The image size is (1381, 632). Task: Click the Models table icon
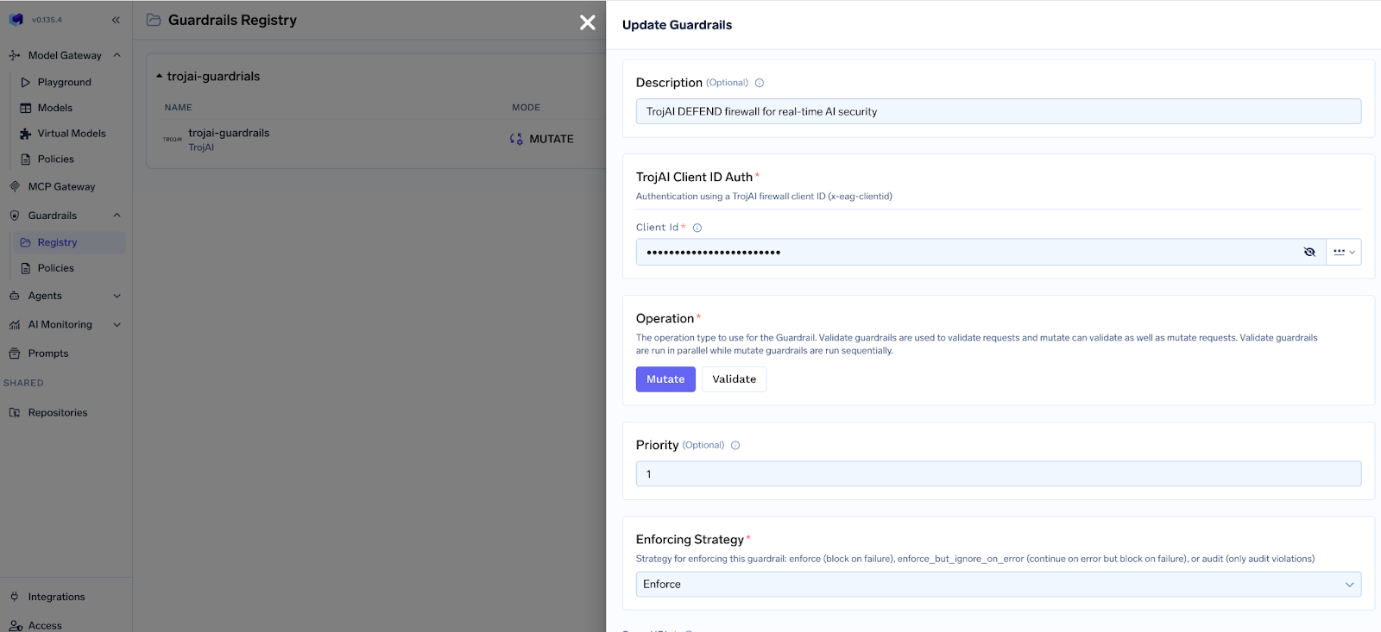click(x=26, y=108)
